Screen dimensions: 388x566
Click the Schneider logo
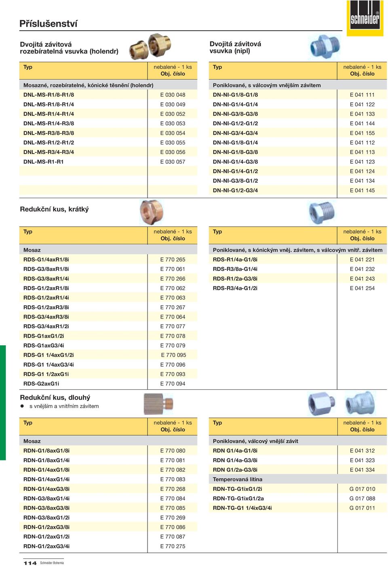point(365,18)
